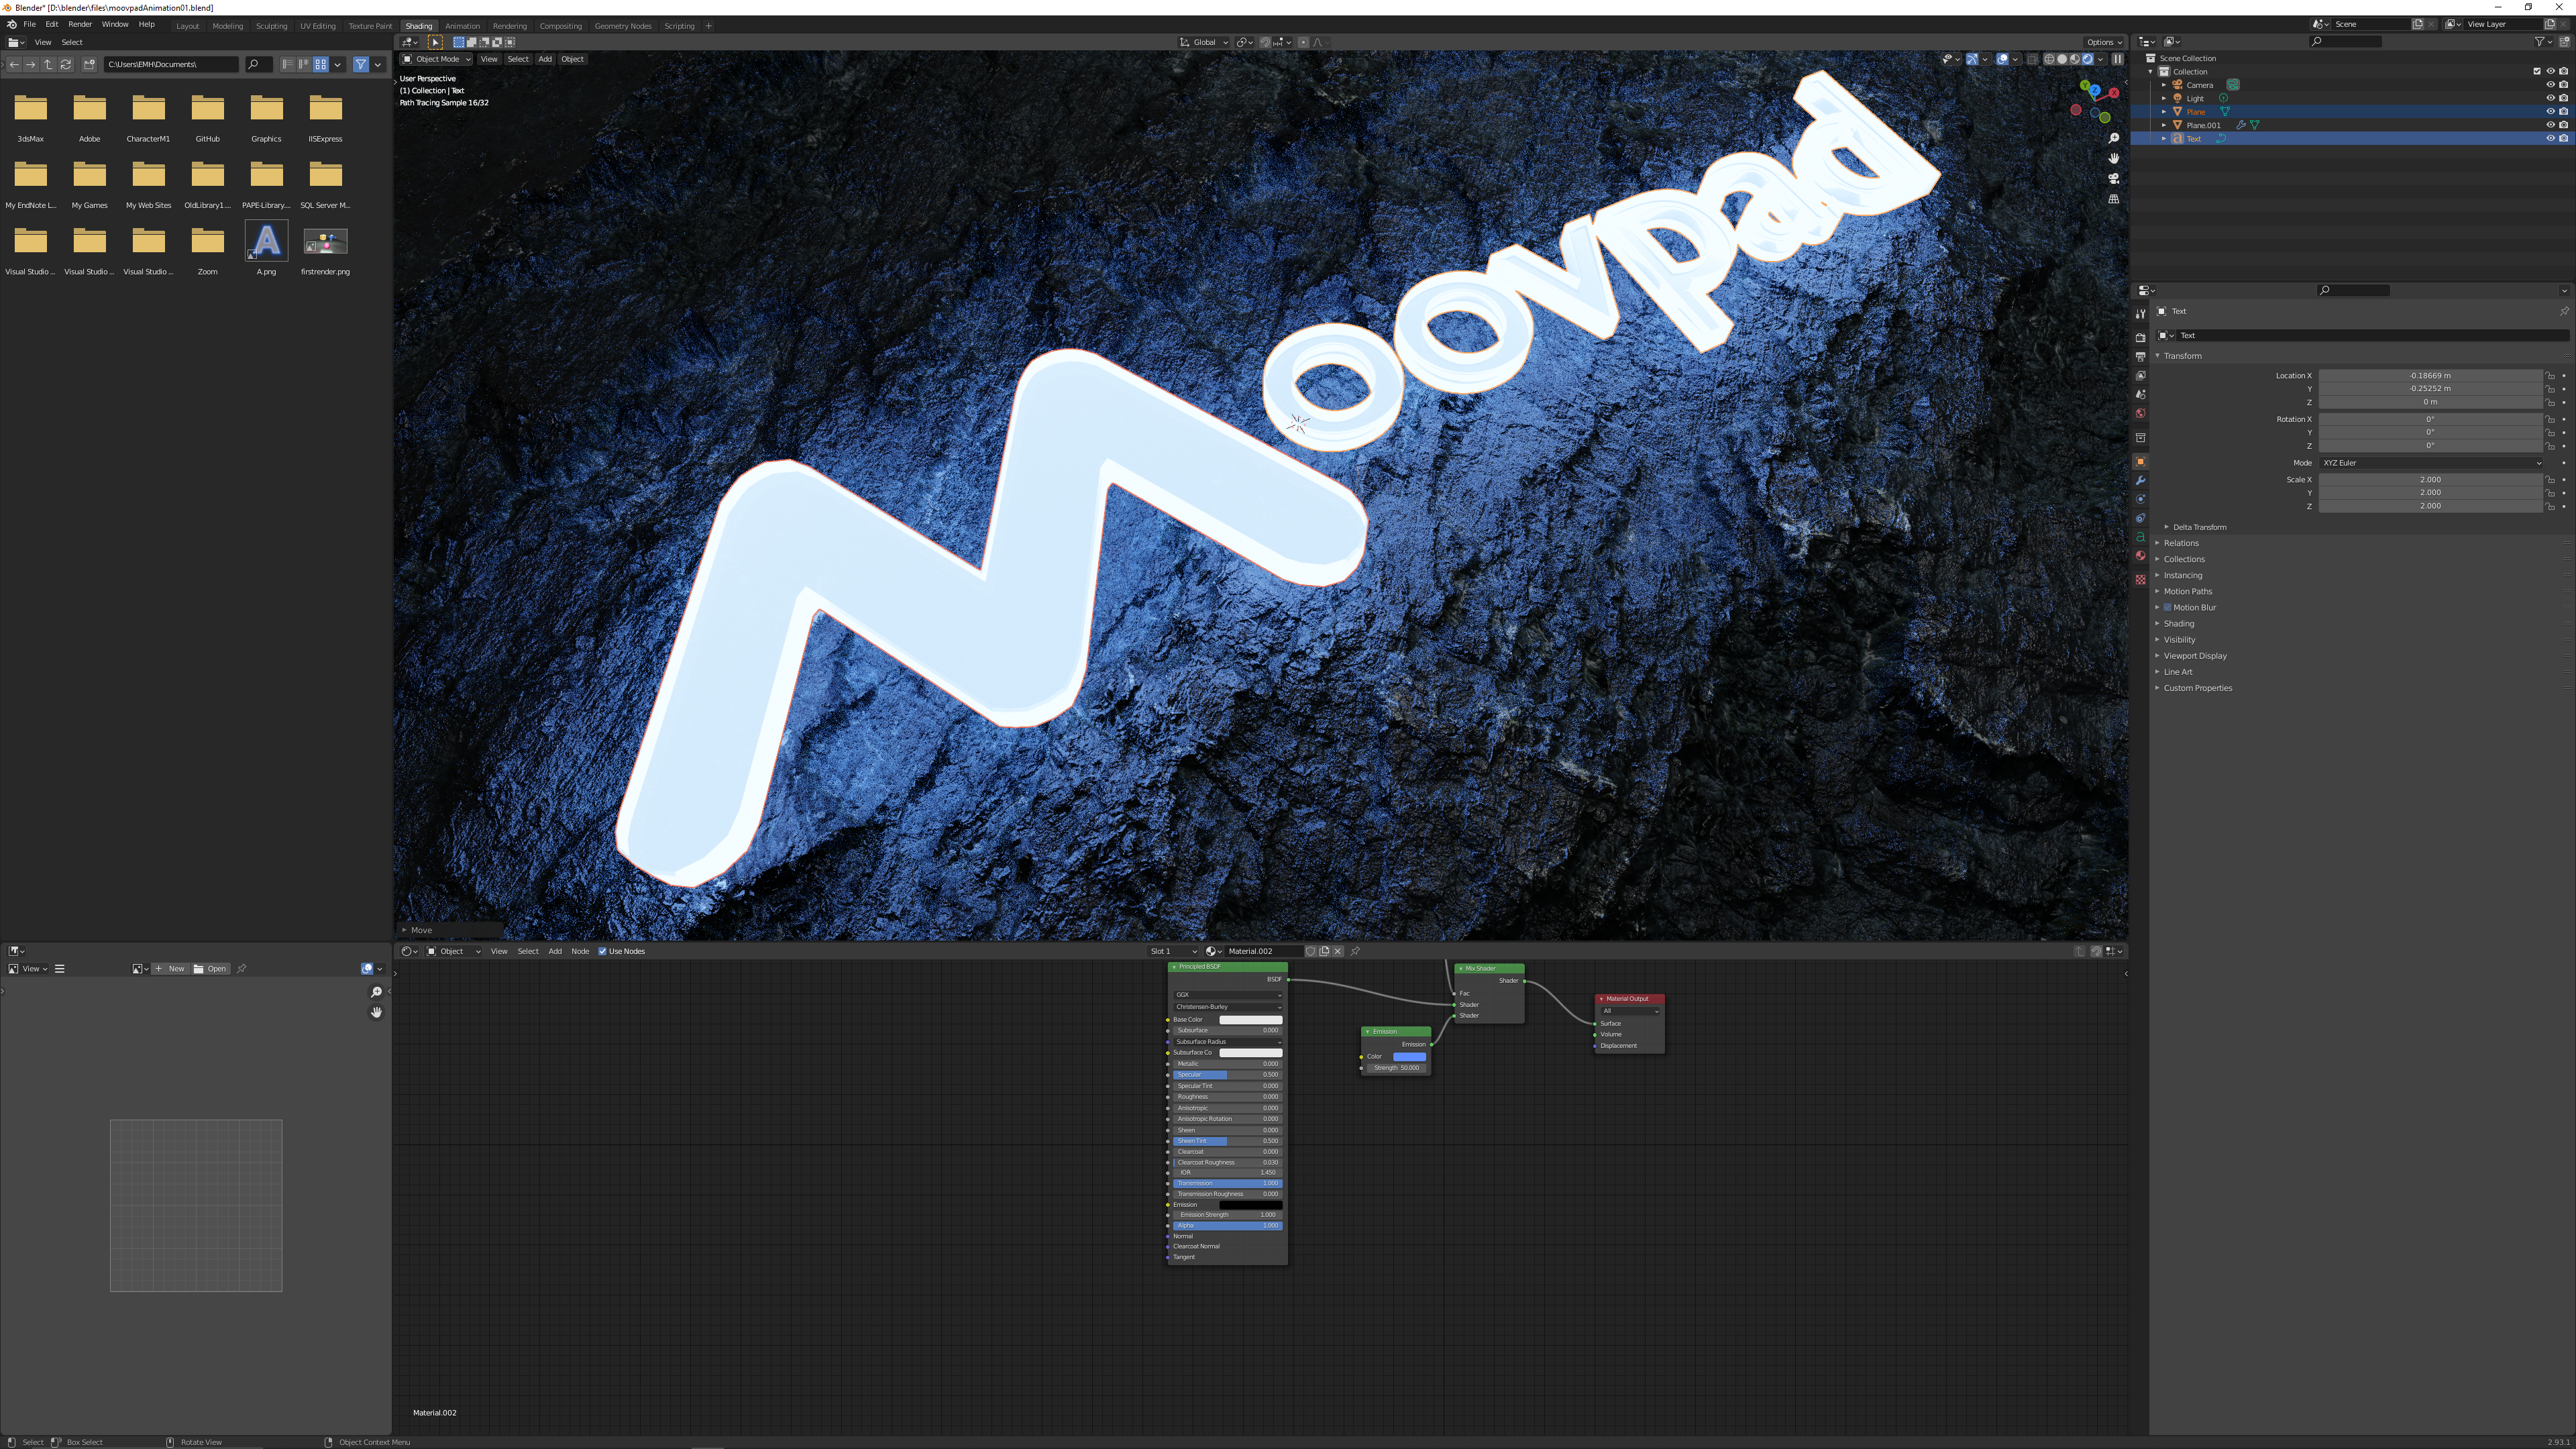The height and width of the screenshot is (1449, 2576).
Task: Switch to Animation workspace tab
Action: 462,26
